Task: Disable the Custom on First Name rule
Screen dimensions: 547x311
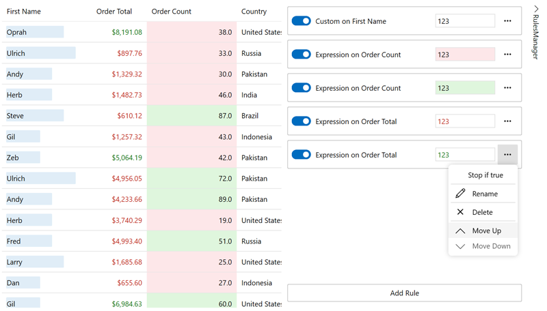Action: pos(301,21)
